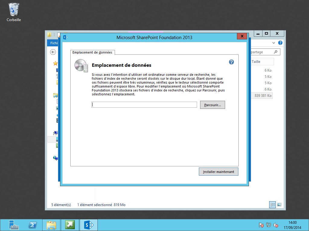Screen dimensions: 309x231
Task: Open the SharePoint setup help icon
Action: 231,62
